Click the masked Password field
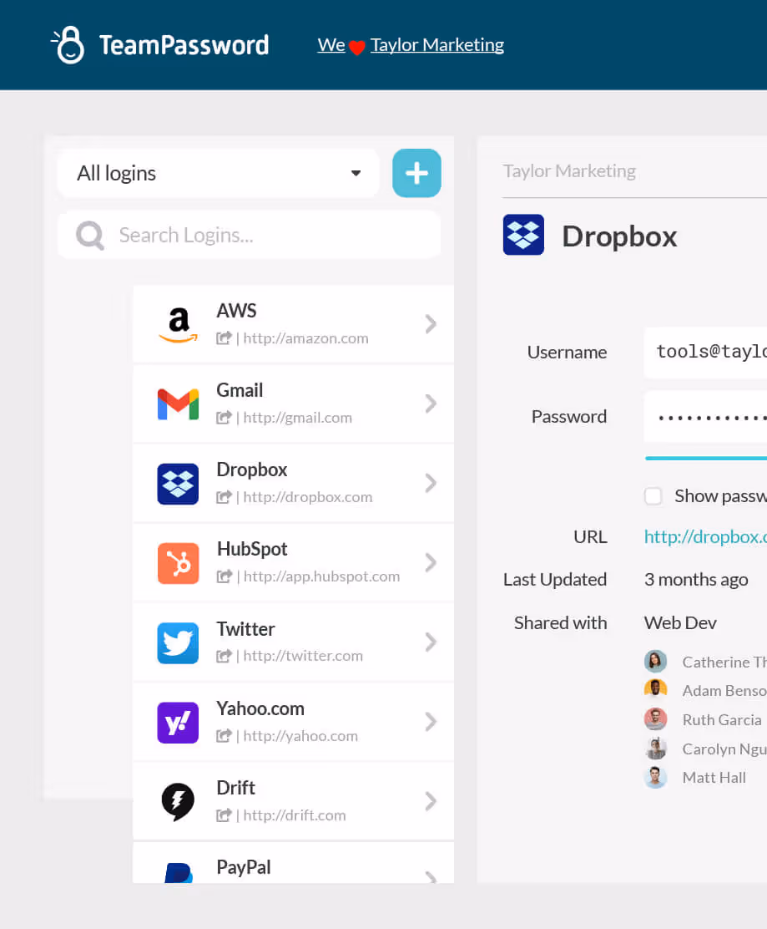The width and height of the screenshot is (767, 929). pyautogui.click(x=705, y=417)
